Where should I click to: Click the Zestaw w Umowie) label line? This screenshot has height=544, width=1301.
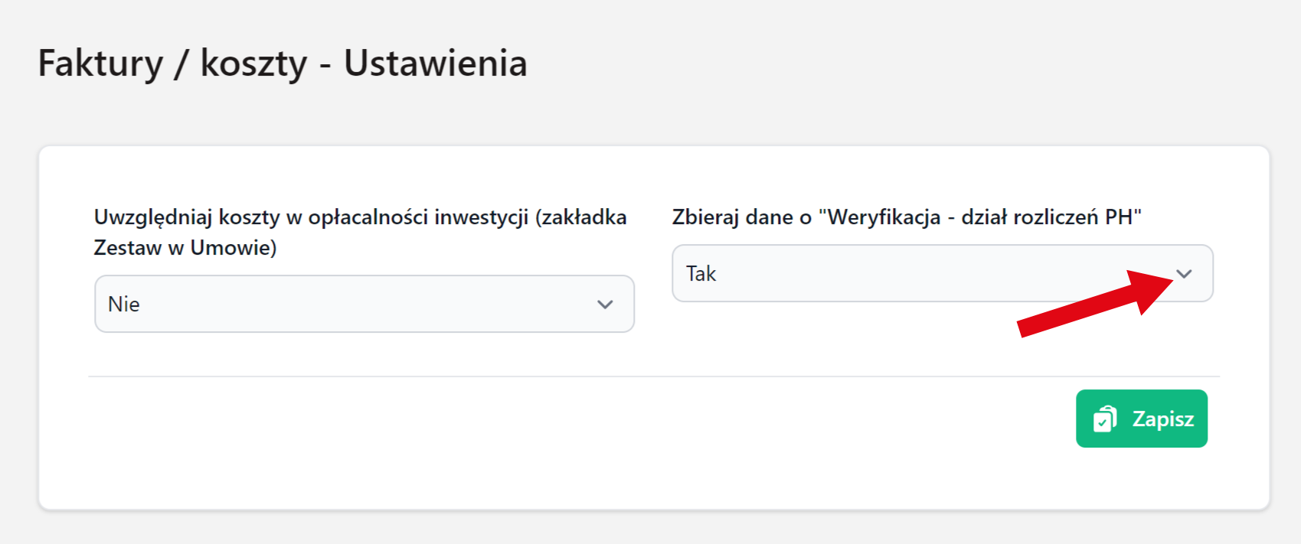tap(185, 248)
